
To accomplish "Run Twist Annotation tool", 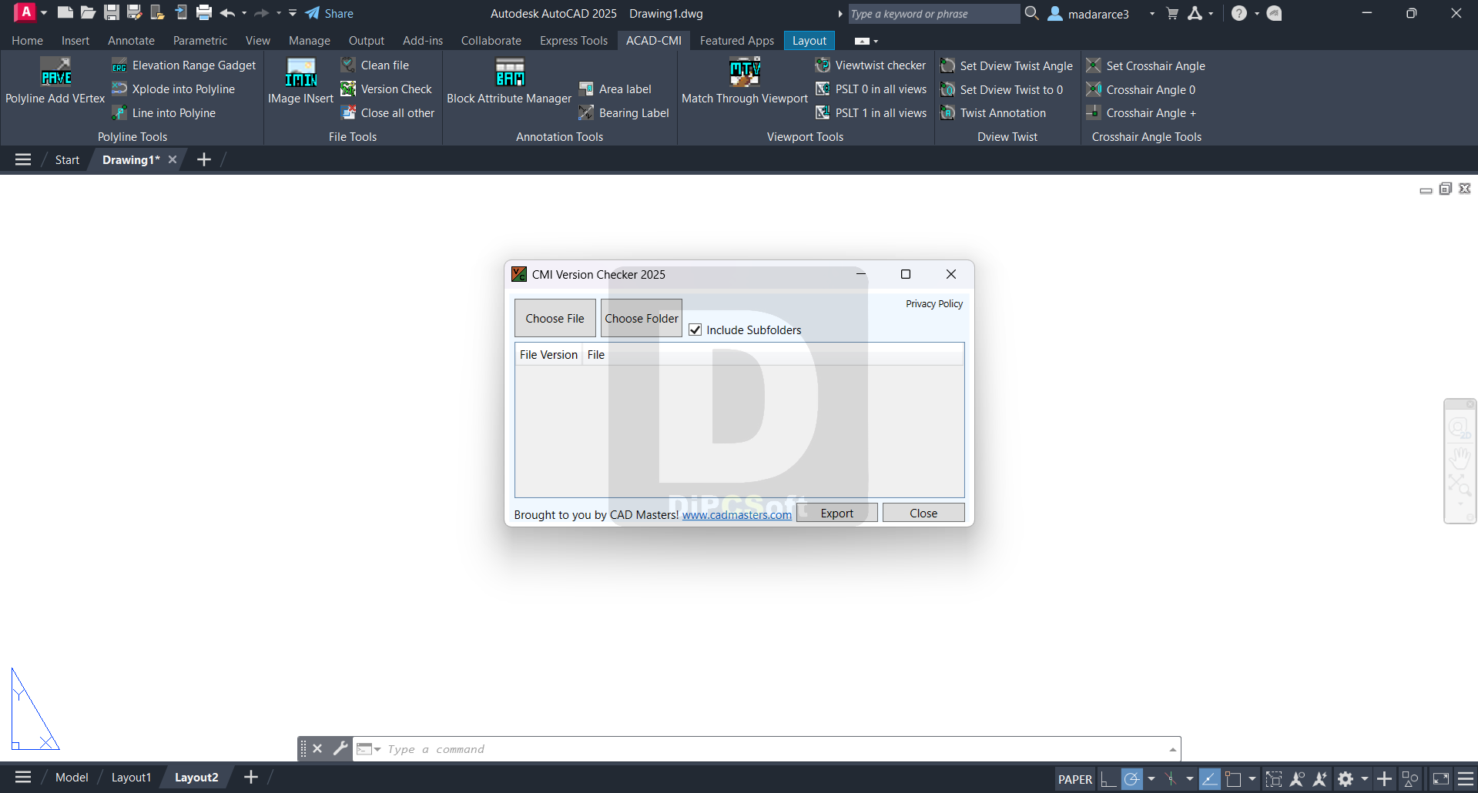I will pyautogui.click(x=993, y=113).
